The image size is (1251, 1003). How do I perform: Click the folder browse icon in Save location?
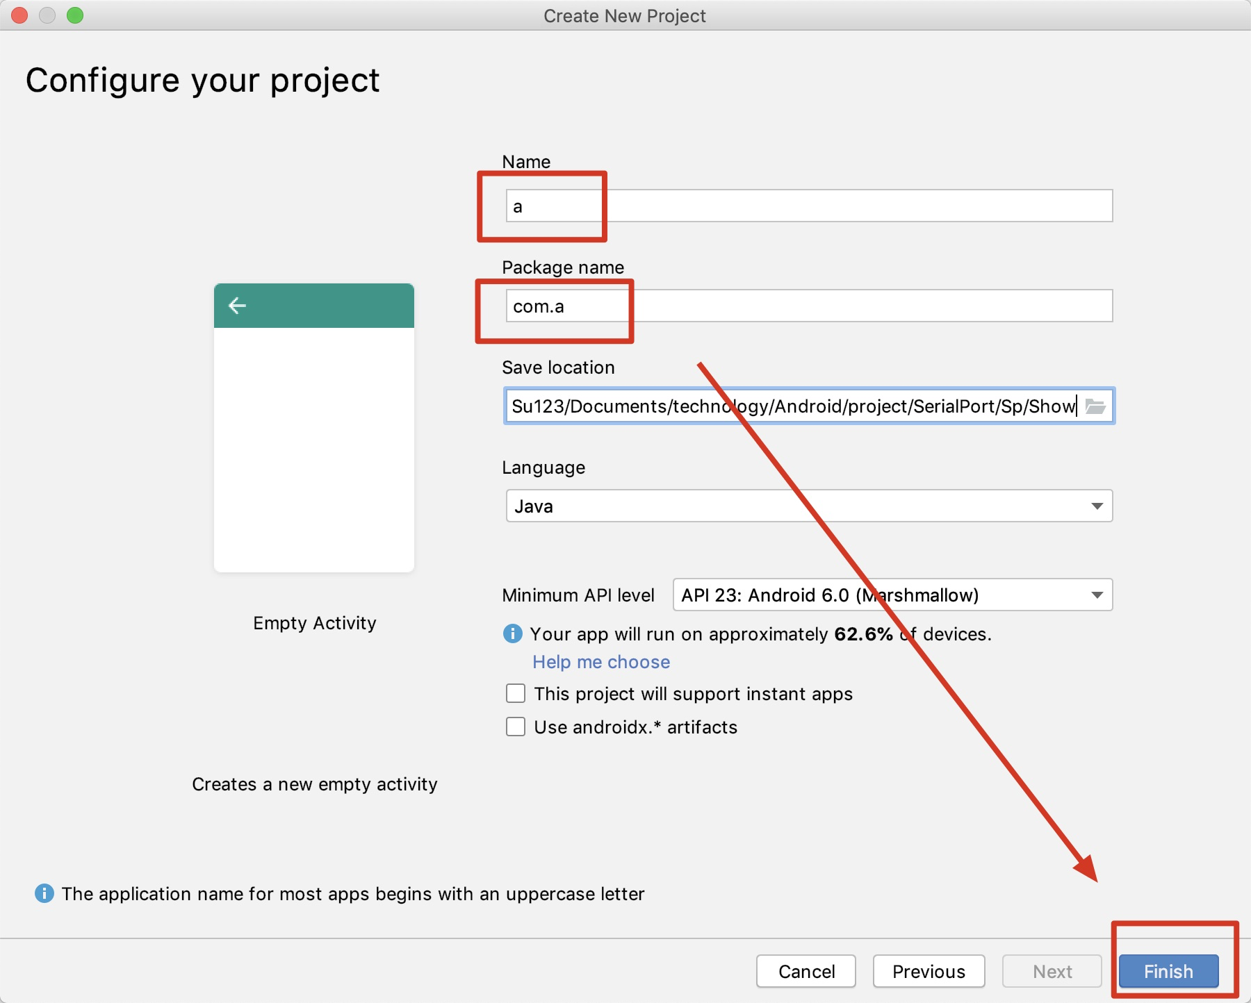[x=1095, y=406]
